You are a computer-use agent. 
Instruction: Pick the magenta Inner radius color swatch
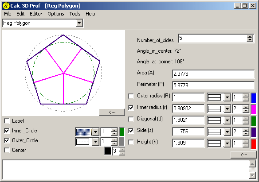(253, 109)
